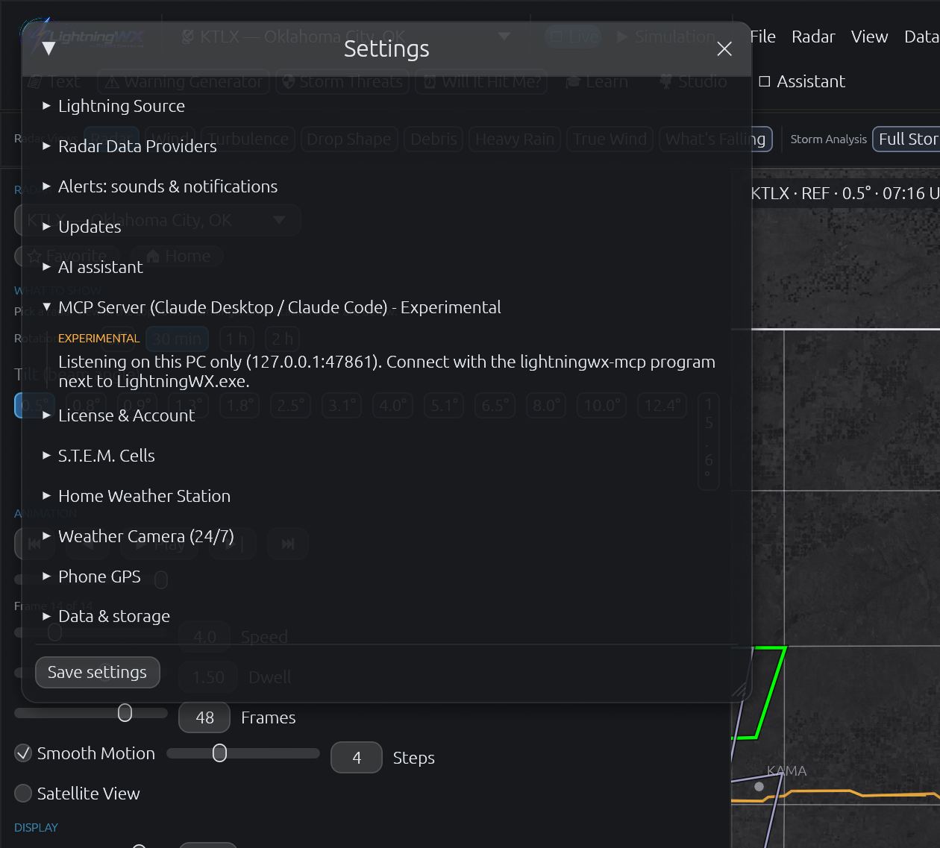Click the Steps value field showing 4
Screen dimensions: 940x848
point(357,758)
